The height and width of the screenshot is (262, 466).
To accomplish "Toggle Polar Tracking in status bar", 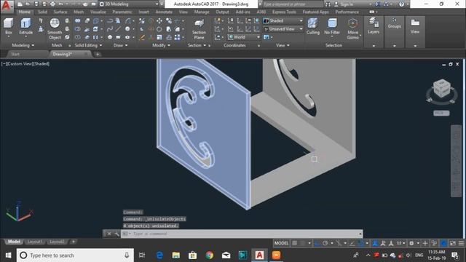I will click(x=325, y=243).
